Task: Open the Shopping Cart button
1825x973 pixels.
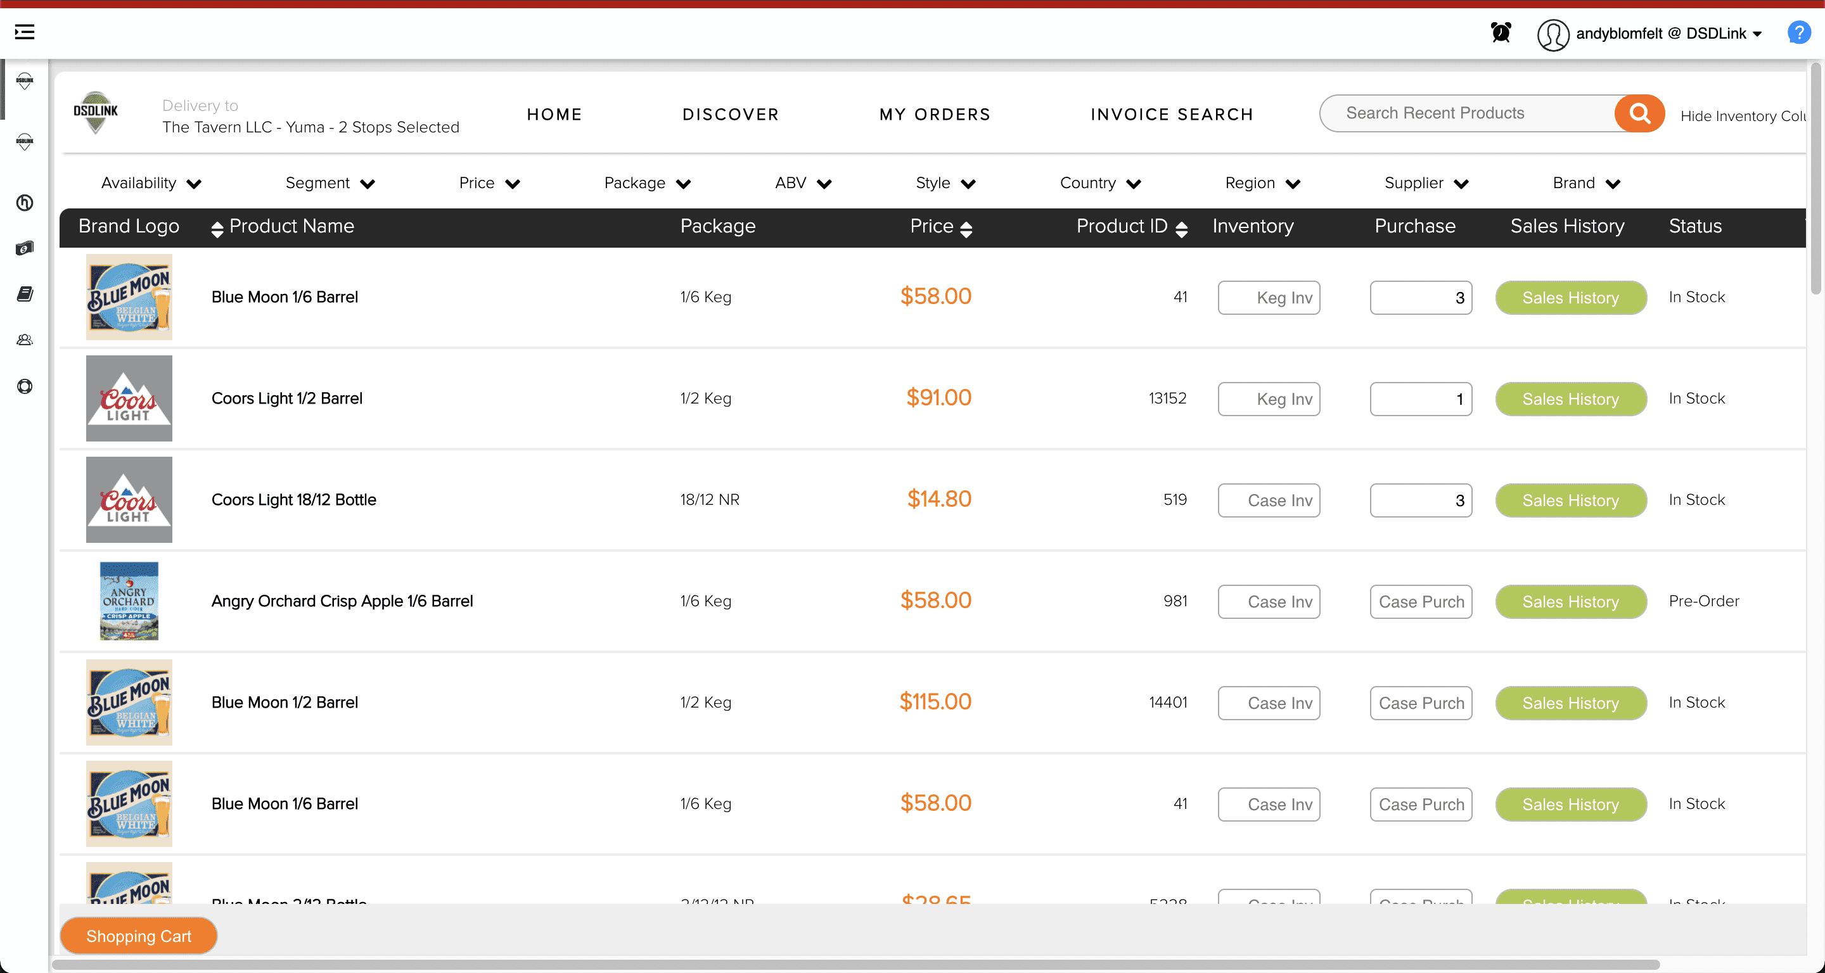Action: click(x=139, y=936)
